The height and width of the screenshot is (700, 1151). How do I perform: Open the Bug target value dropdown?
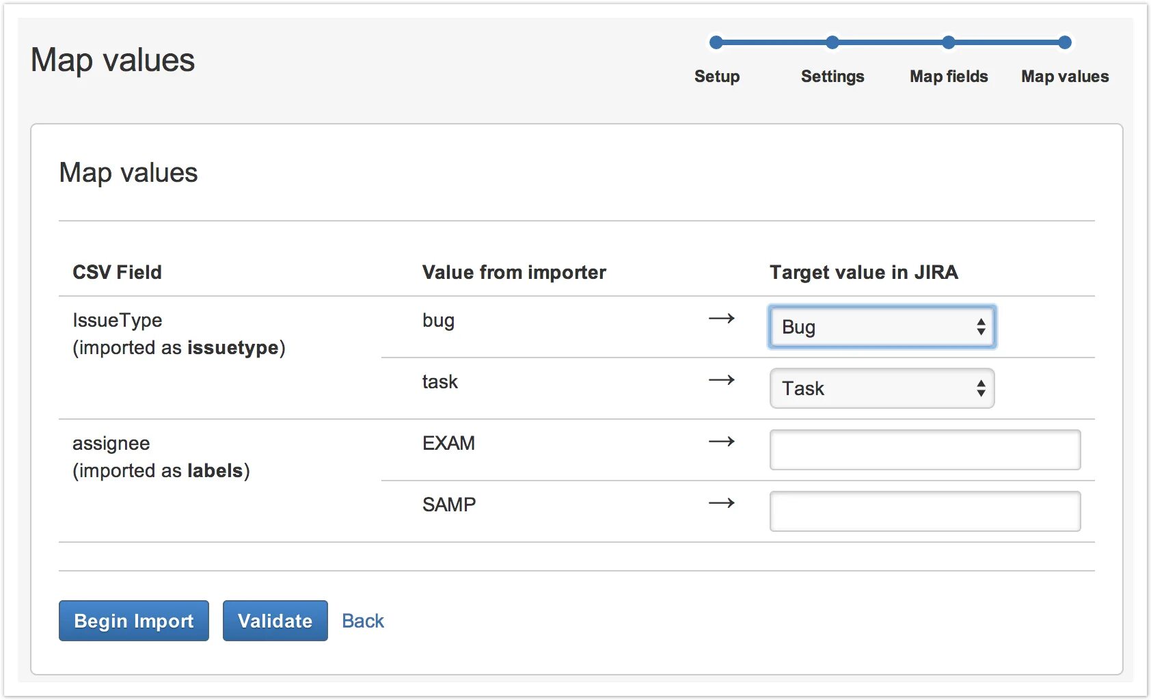click(882, 327)
